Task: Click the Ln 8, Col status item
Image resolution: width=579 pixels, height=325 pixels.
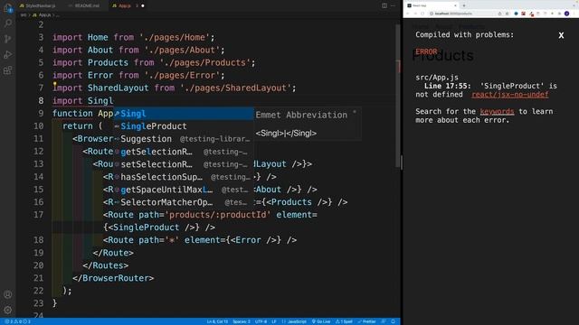Action: [217, 321]
